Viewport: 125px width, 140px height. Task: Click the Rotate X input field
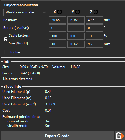point(58,28)
